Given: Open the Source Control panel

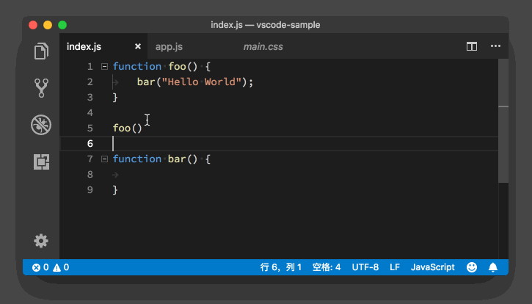Looking at the screenshot, I should [42, 88].
